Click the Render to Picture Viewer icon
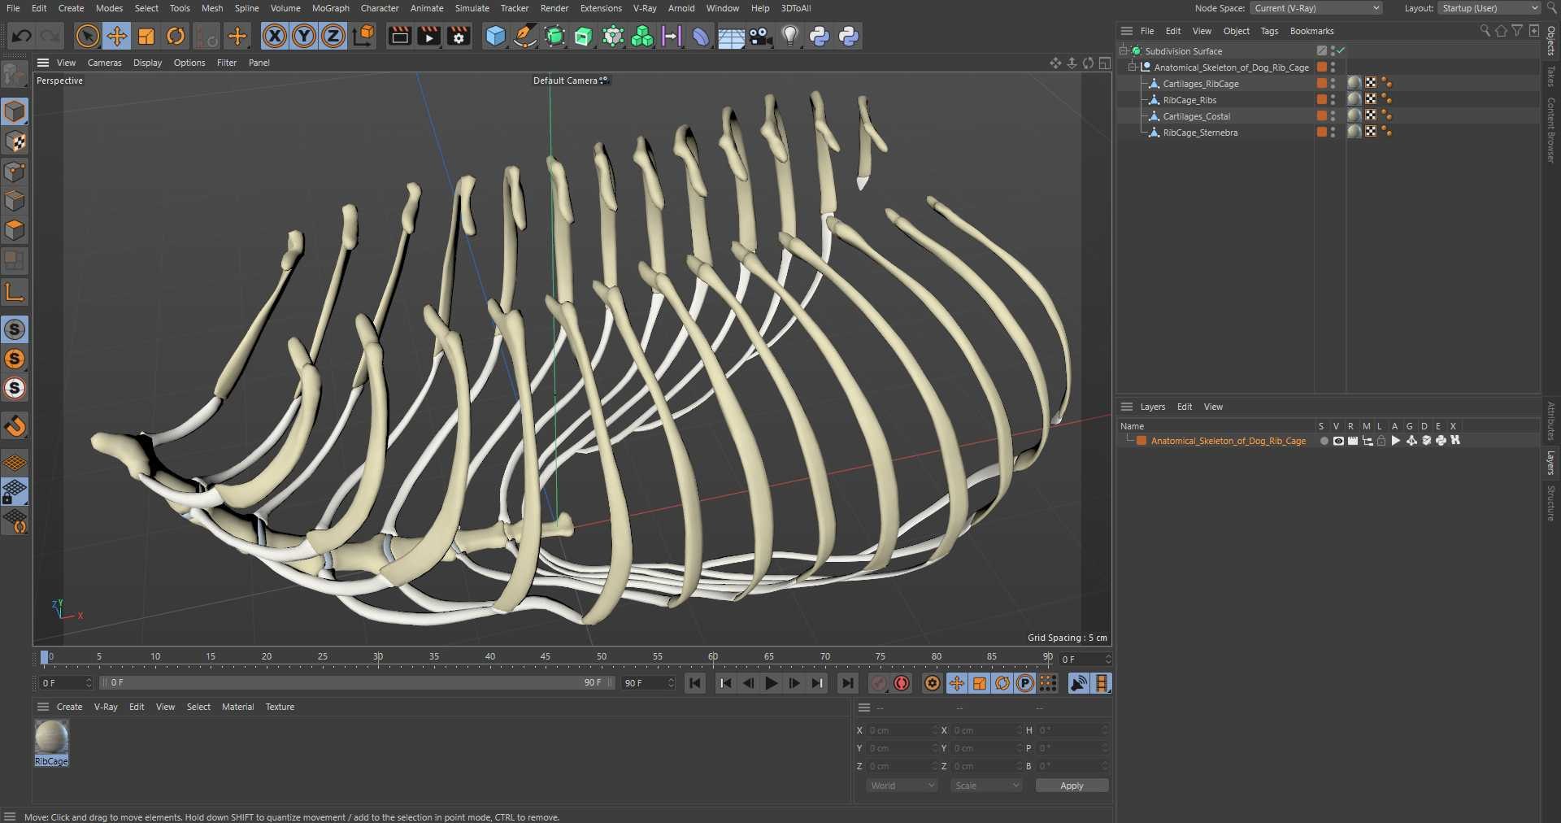 (x=428, y=36)
